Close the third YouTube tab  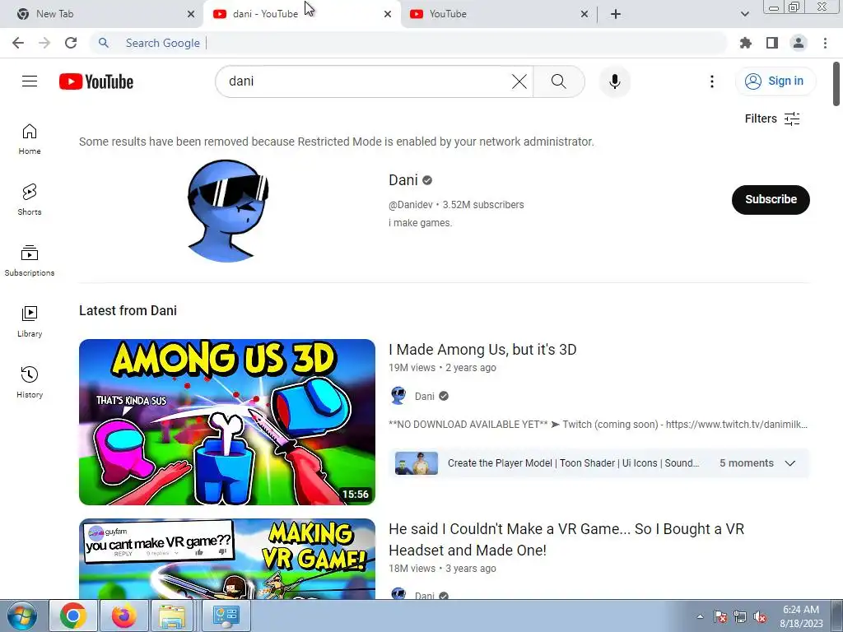(x=585, y=14)
